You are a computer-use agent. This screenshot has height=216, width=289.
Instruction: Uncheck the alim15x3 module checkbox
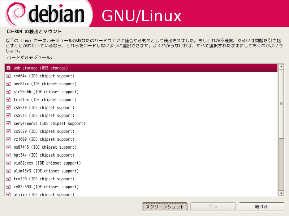8,171
